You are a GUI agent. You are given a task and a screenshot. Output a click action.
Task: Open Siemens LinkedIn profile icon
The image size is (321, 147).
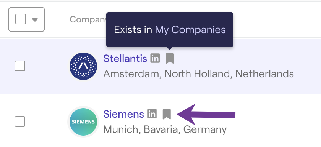click(x=152, y=114)
